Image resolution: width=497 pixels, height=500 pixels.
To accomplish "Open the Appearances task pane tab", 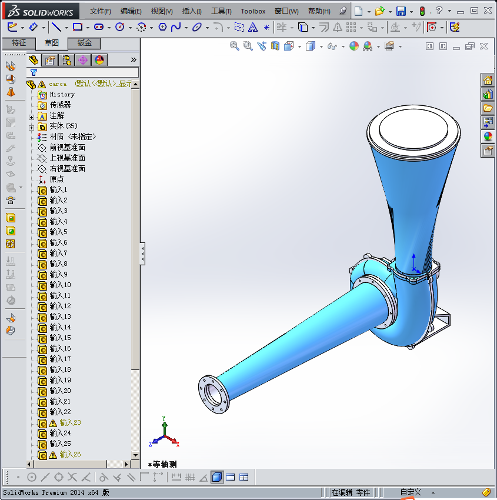I will coord(488,136).
